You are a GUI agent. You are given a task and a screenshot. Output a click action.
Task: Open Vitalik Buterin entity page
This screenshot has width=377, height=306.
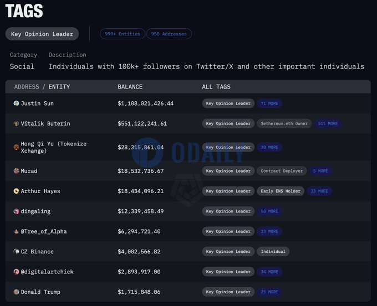coord(45,123)
